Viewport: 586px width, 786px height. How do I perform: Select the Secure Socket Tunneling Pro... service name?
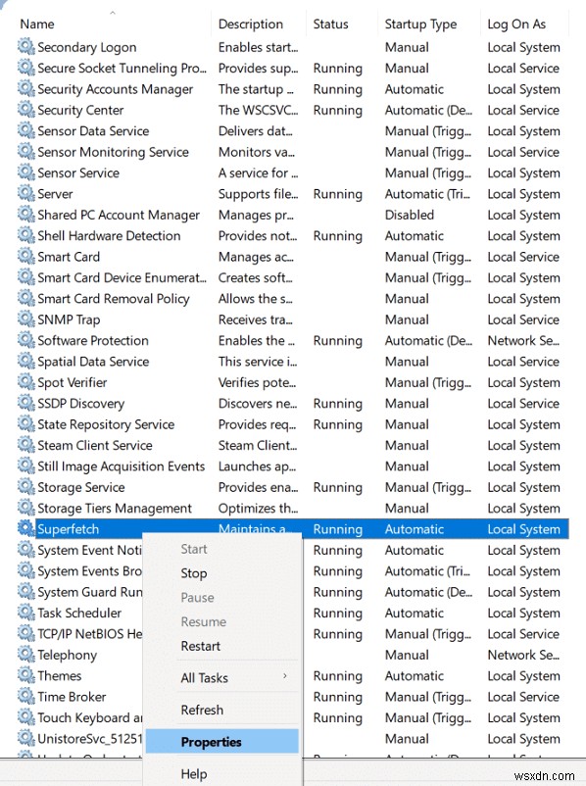pyautogui.click(x=122, y=69)
